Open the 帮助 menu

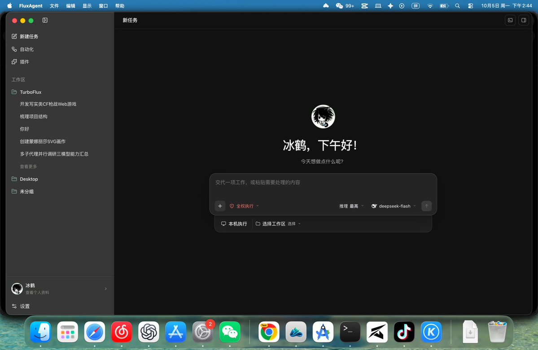point(120,6)
